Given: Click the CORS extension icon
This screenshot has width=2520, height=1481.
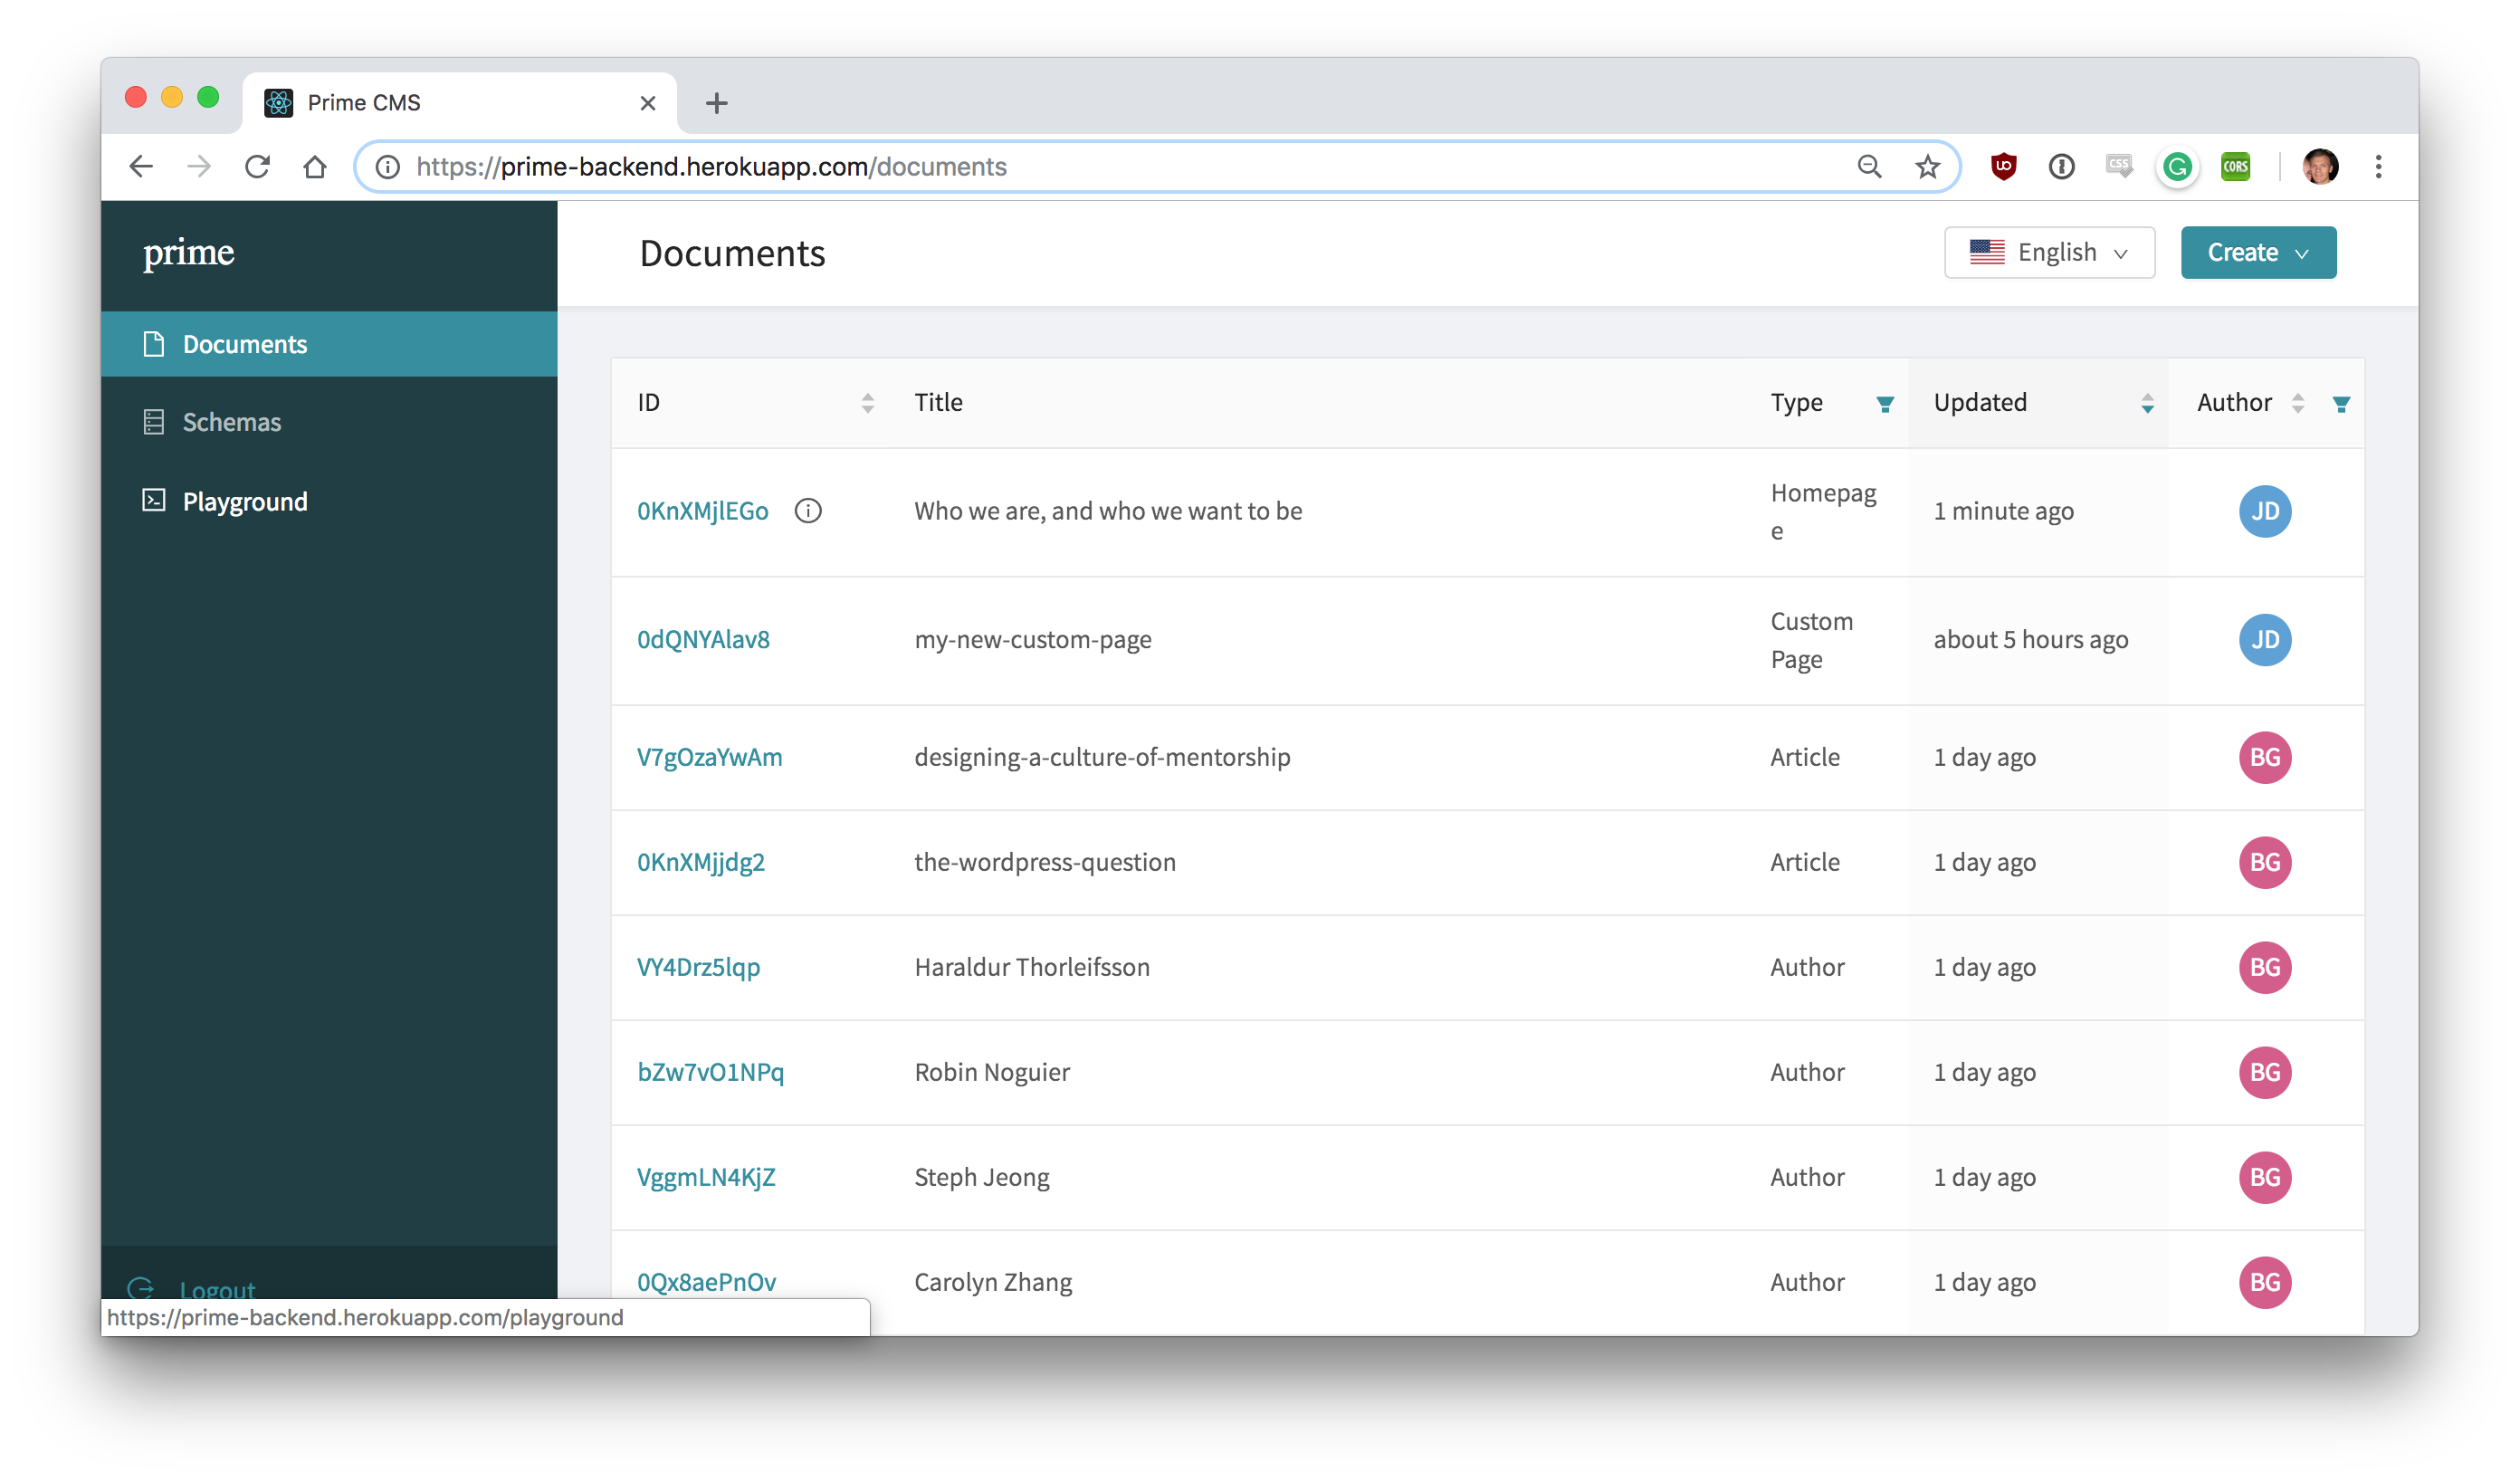Looking at the screenshot, I should pos(2235,166).
